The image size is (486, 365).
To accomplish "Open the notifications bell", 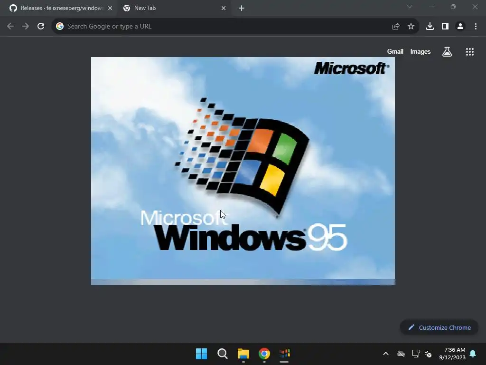I will coord(473,354).
